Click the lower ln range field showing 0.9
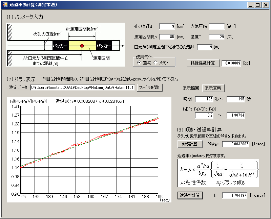The height and width of the screenshot is (219, 271). pos(204,115)
